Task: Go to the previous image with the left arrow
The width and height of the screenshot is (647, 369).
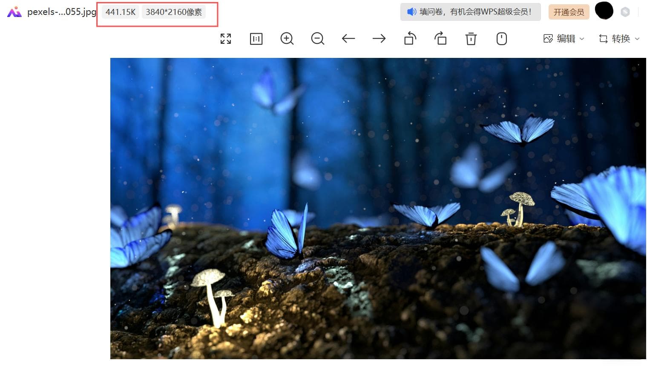Action: click(x=348, y=39)
